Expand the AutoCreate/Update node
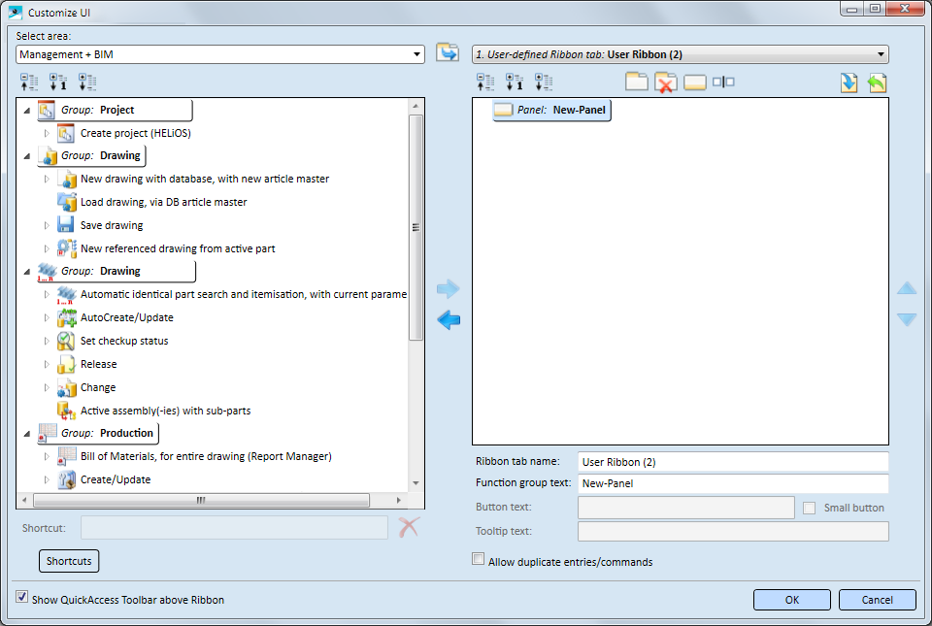 pyautogui.click(x=47, y=317)
